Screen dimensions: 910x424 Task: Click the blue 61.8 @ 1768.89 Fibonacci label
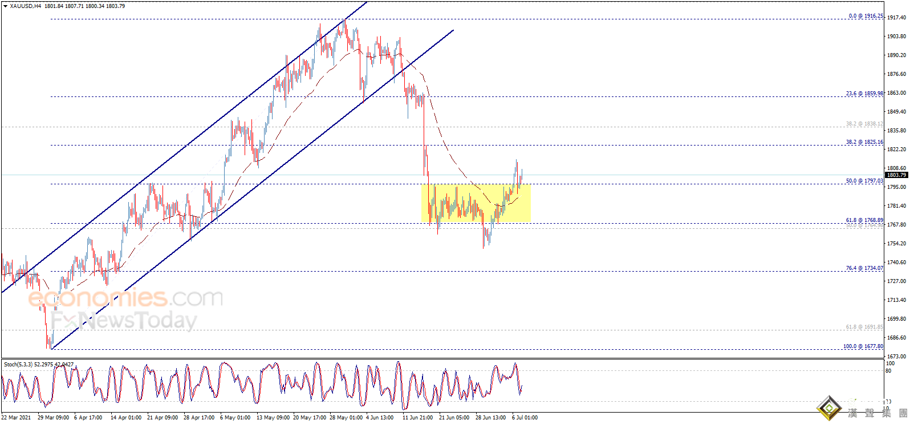pyautogui.click(x=864, y=220)
